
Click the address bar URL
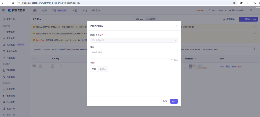click(51, 3)
